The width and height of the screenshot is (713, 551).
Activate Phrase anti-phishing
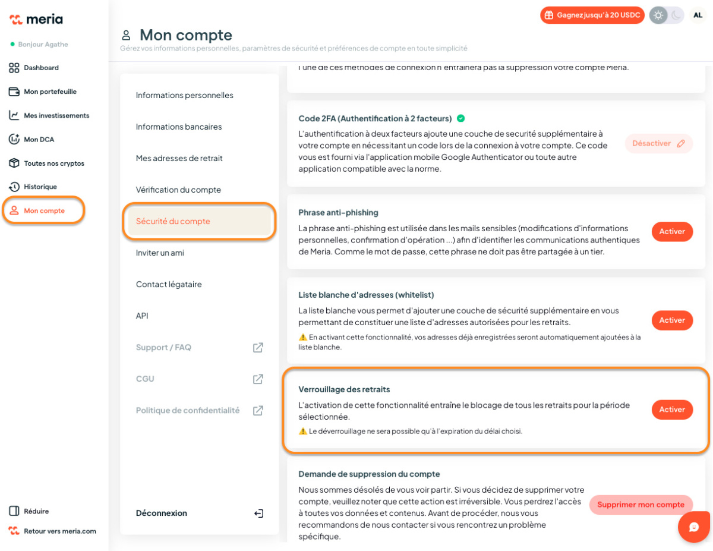tap(672, 231)
